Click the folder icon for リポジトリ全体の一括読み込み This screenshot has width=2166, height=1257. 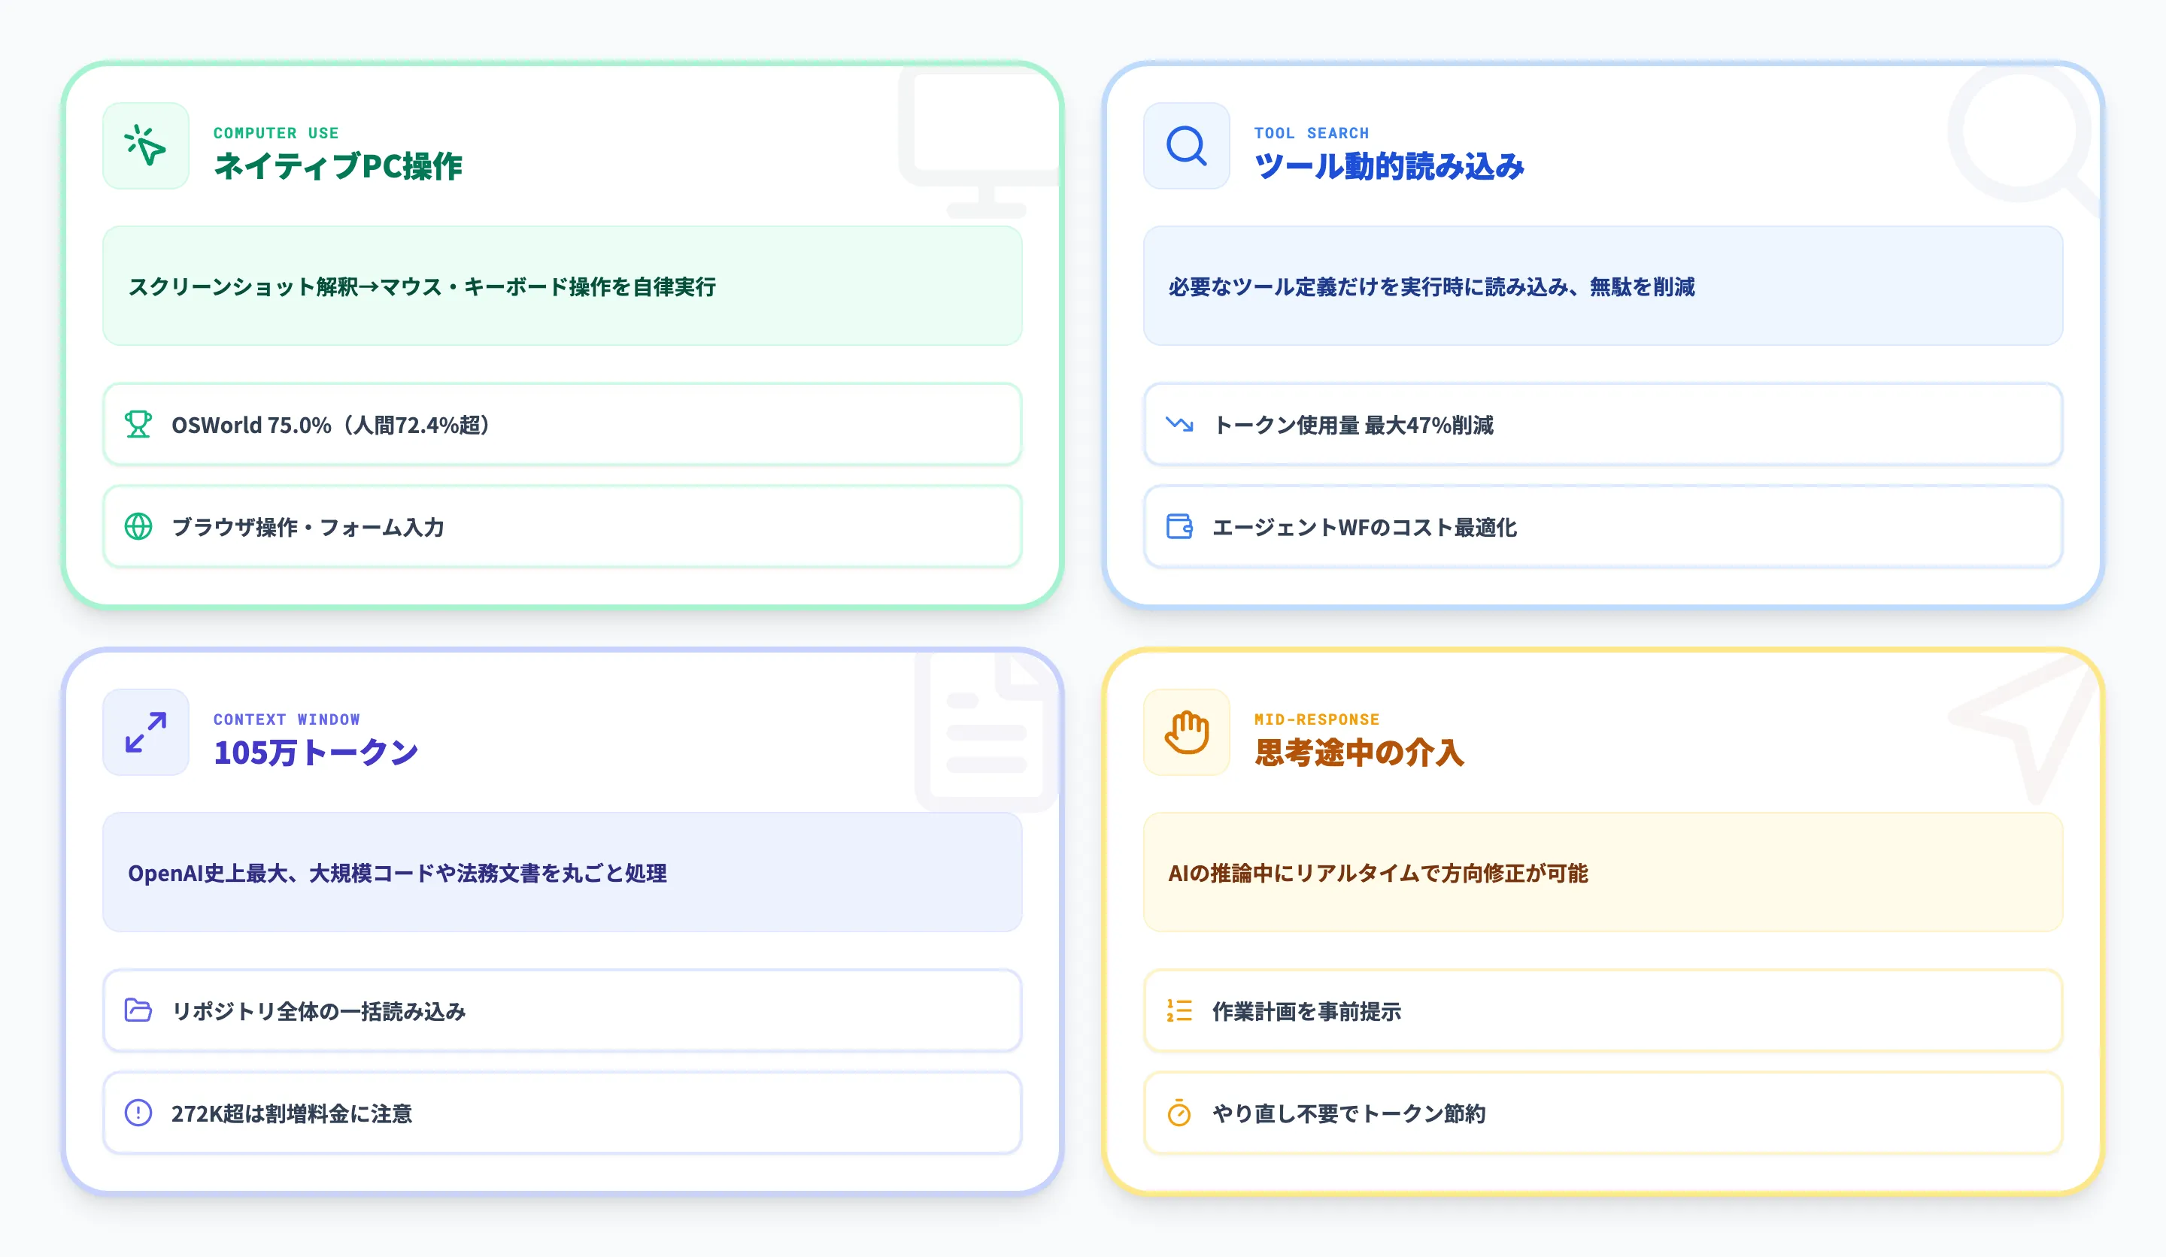138,1011
